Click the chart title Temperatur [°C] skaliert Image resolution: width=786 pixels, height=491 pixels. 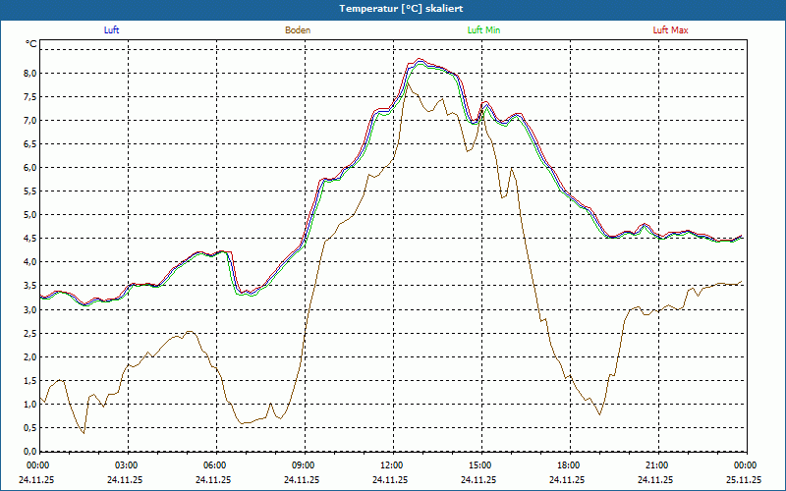(393, 8)
